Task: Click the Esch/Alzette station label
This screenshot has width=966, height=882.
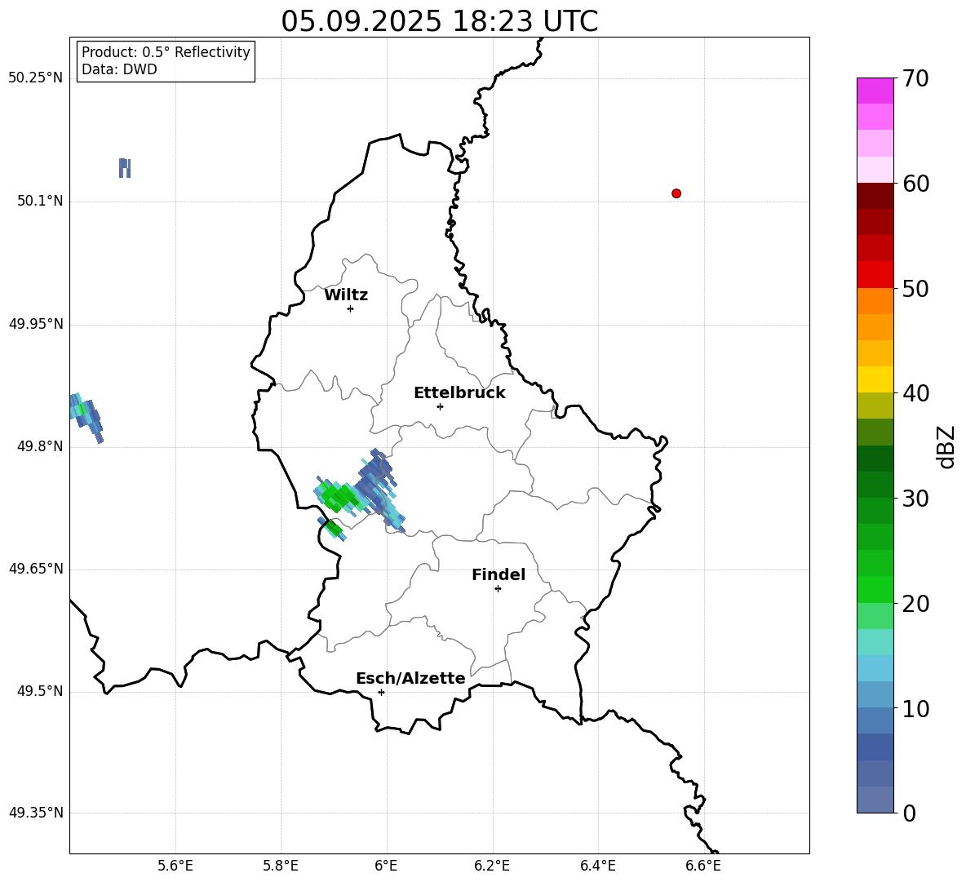Action: [x=410, y=678]
